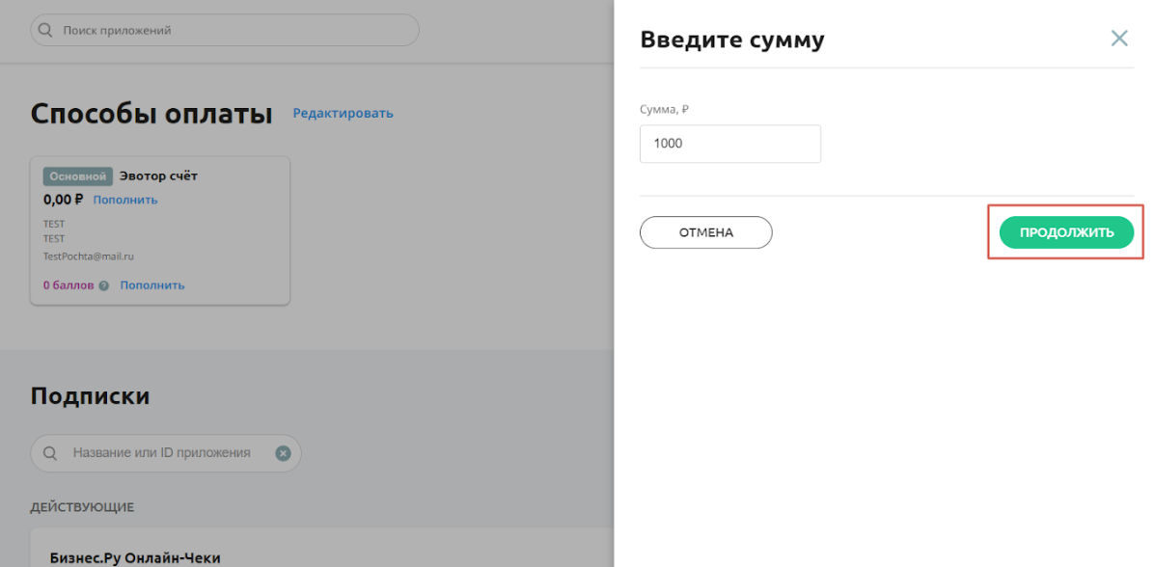Click the question mark icon beside '0 баллов'
Viewport: 1154px width, 567px height.
104,286
